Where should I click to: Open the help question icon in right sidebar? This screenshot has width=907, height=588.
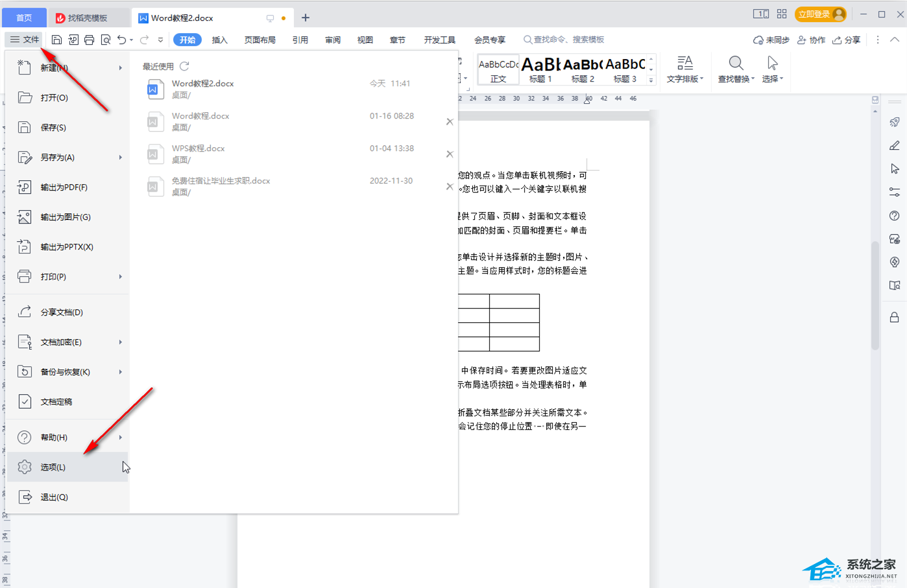click(x=895, y=216)
